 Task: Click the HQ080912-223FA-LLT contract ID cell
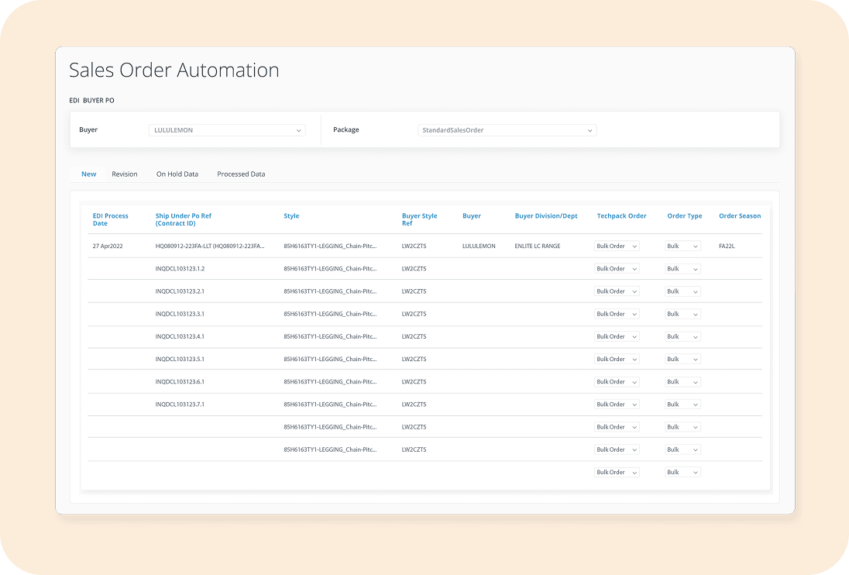[209, 246]
